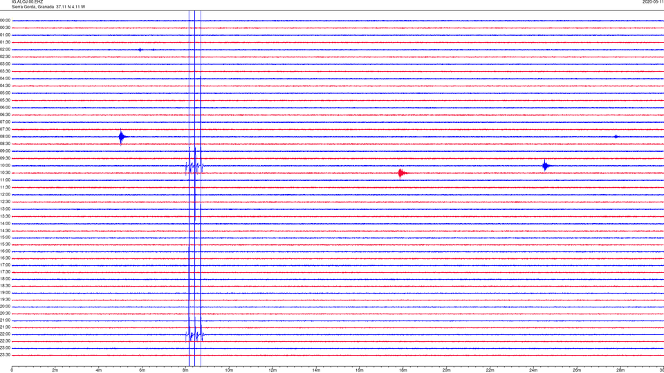The width and height of the screenshot is (664, 373).
Task: Select the 10:00 row label
Action: (x=6, y=165)
